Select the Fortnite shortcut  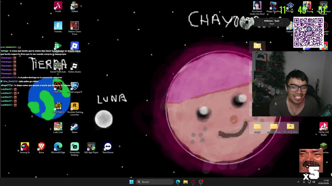pos(58,27)
